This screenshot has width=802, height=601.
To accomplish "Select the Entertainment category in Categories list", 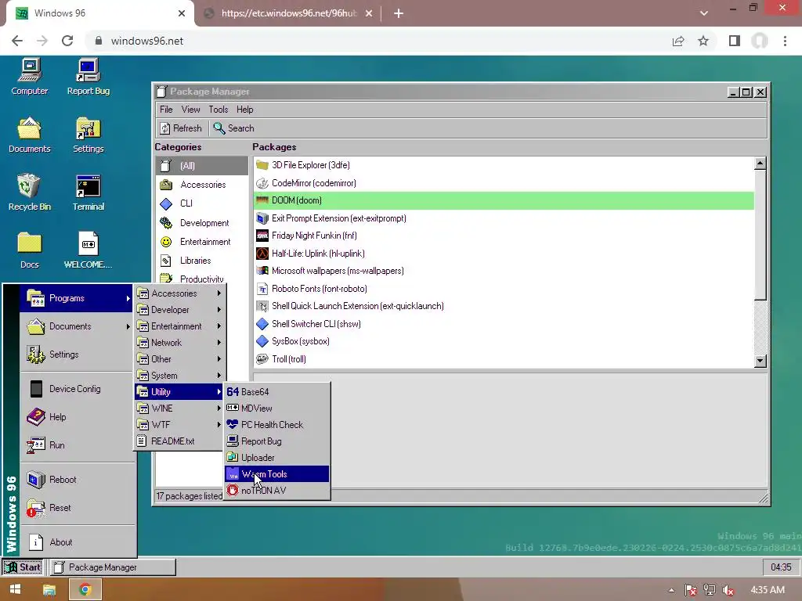I will (x=202, y=242).
